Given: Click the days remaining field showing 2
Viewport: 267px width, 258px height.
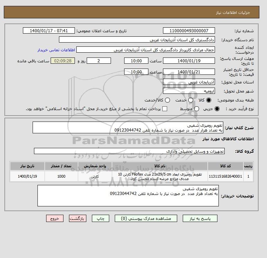Looking at the screenshot, I should (99, 61).
